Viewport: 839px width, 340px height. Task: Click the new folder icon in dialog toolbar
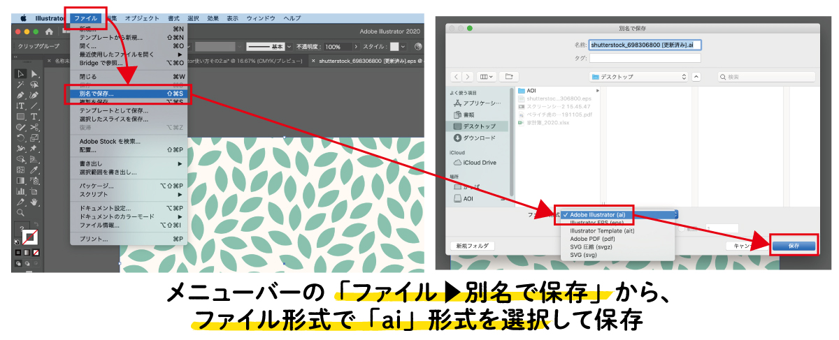[x=509, y=75]
